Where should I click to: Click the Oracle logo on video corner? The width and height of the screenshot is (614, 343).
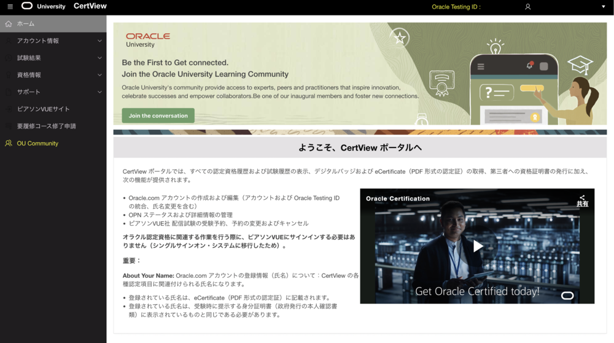tap(567, 296)
